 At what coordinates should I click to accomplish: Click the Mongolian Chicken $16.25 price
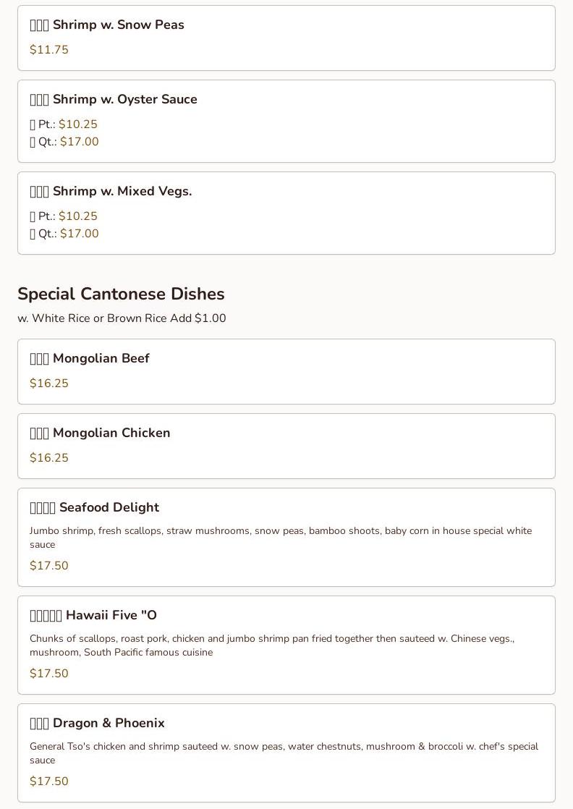[x=49, y=458]
